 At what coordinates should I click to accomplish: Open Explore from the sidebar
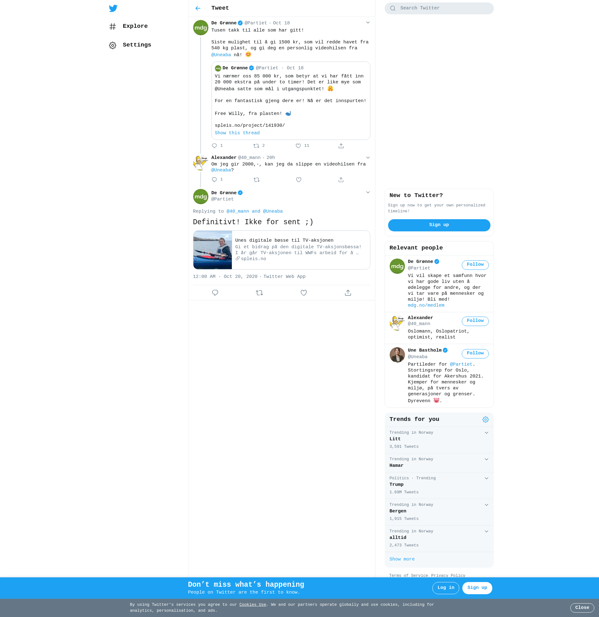128,26
